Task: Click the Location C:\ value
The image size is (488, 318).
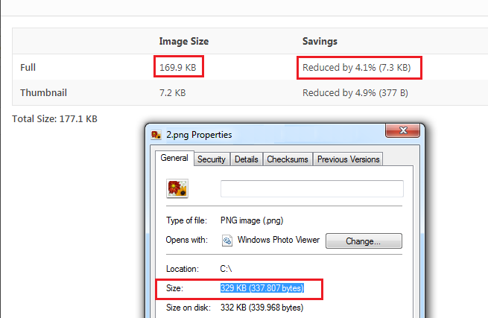Action: pos(226,269)
